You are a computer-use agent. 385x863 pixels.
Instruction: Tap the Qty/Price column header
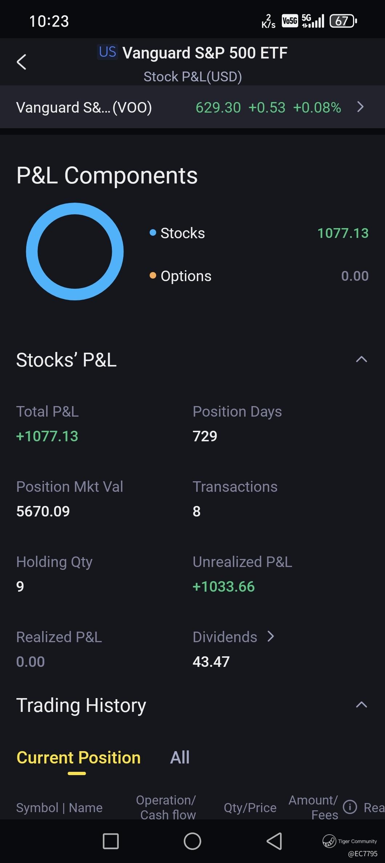tap(250, 807)
